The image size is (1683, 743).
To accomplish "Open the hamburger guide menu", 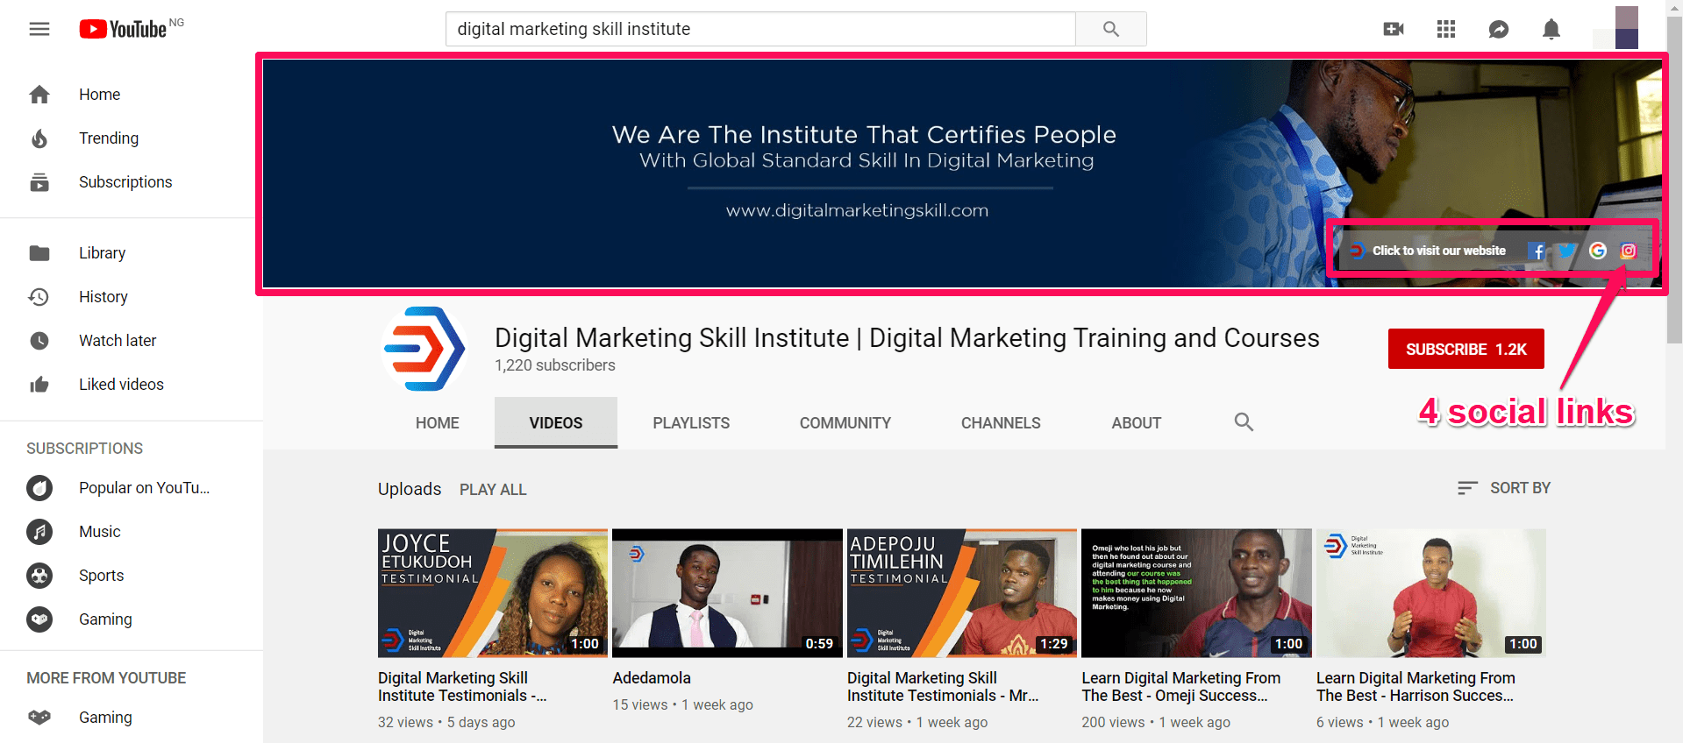I will [39, 29].
